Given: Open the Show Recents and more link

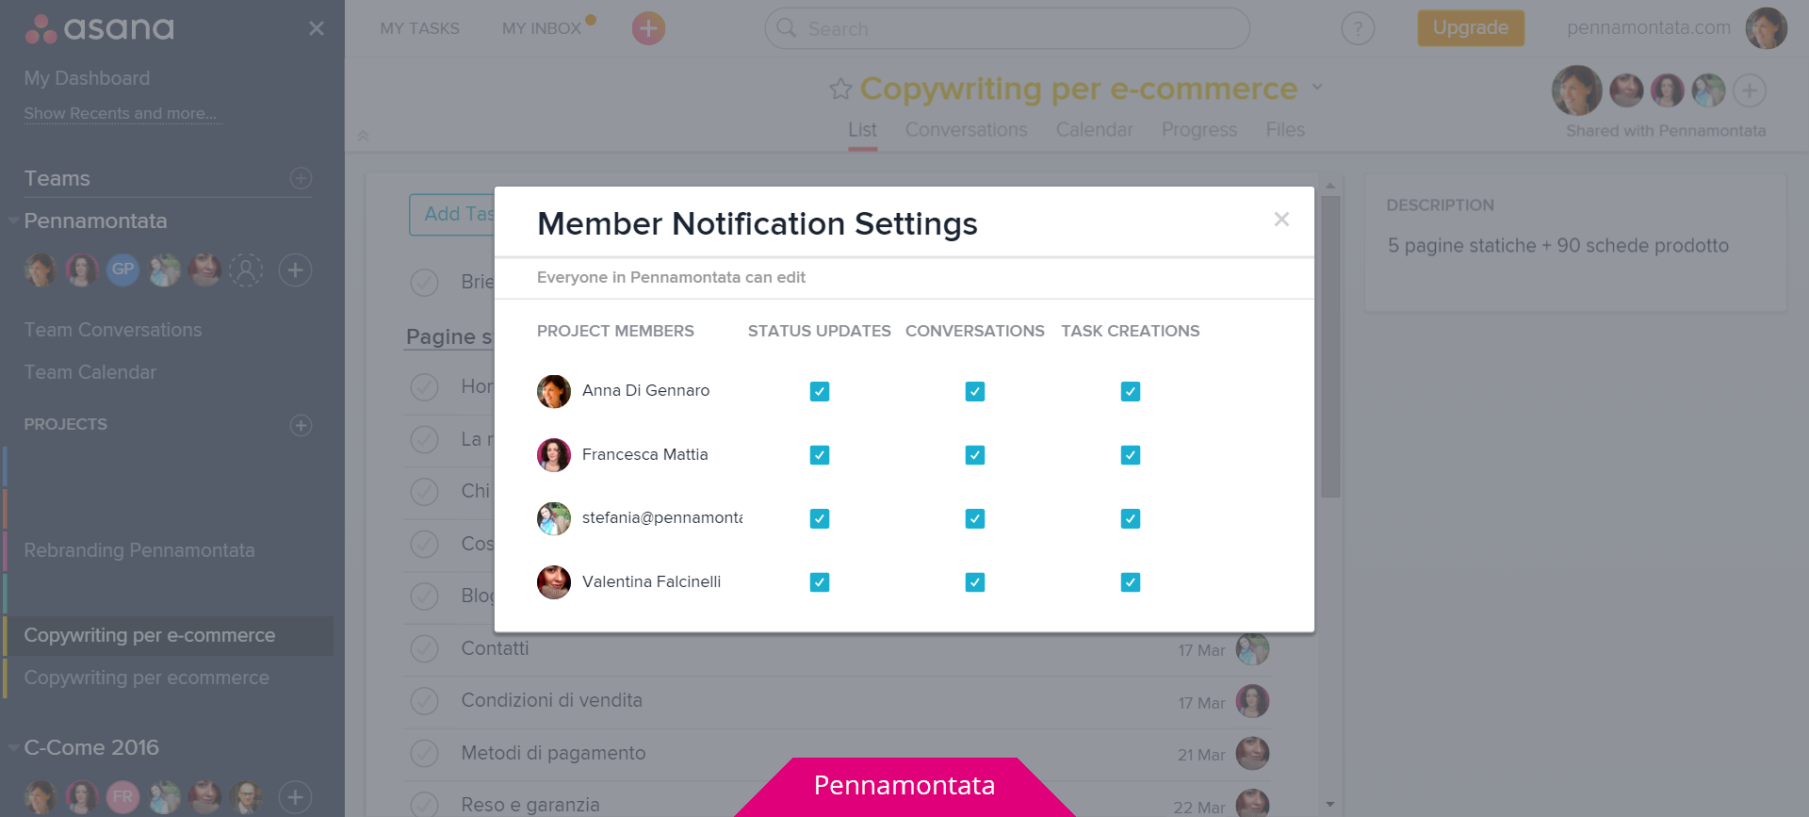Looking at the screenshot, I should point(121,113).
